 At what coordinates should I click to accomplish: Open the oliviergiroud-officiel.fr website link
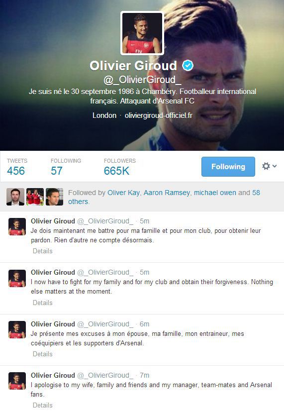point(158,115)
